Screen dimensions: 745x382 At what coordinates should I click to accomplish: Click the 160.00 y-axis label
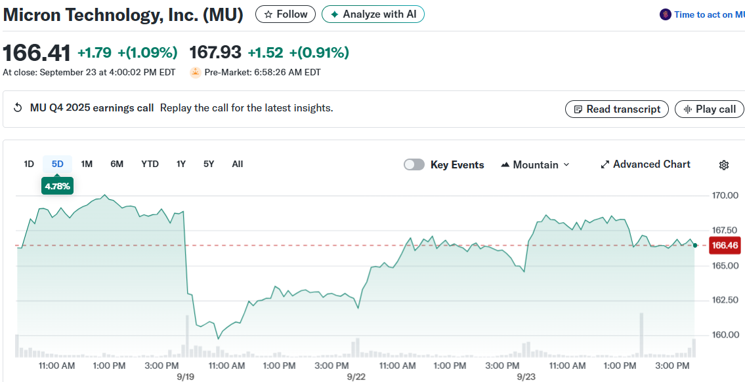(x=724, y=335)
